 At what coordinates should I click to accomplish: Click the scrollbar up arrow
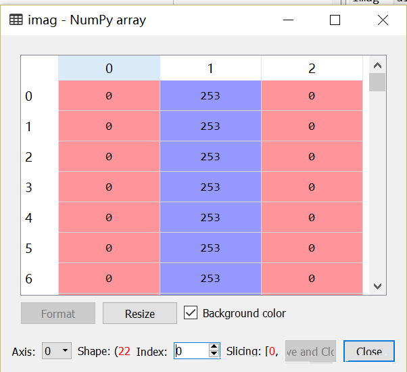377,66
